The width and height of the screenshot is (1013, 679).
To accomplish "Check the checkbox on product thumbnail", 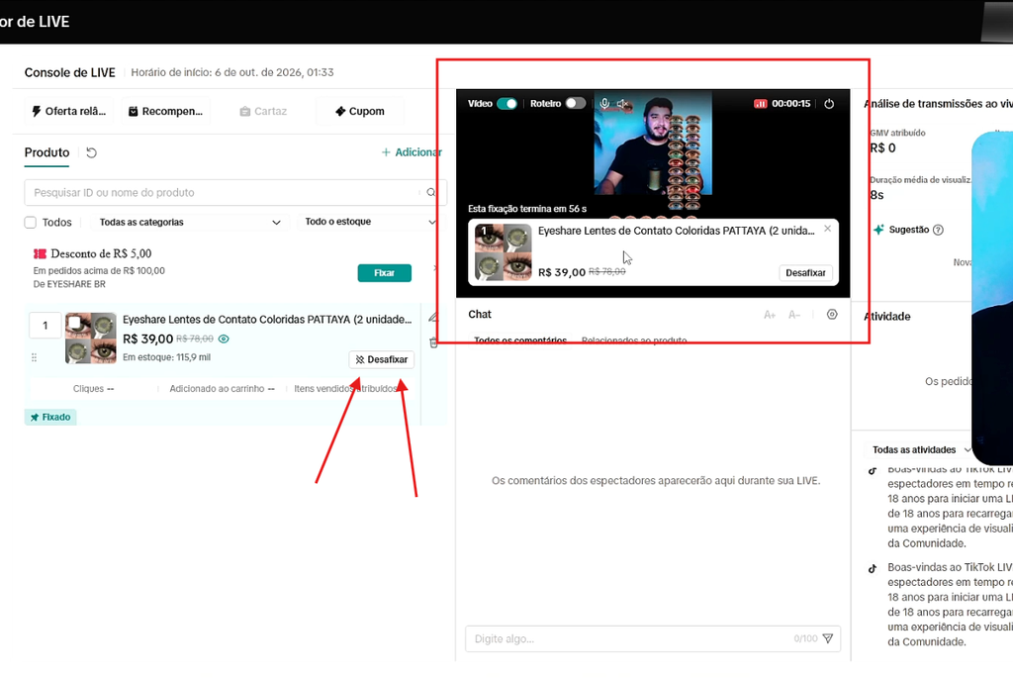I will 75,322.
